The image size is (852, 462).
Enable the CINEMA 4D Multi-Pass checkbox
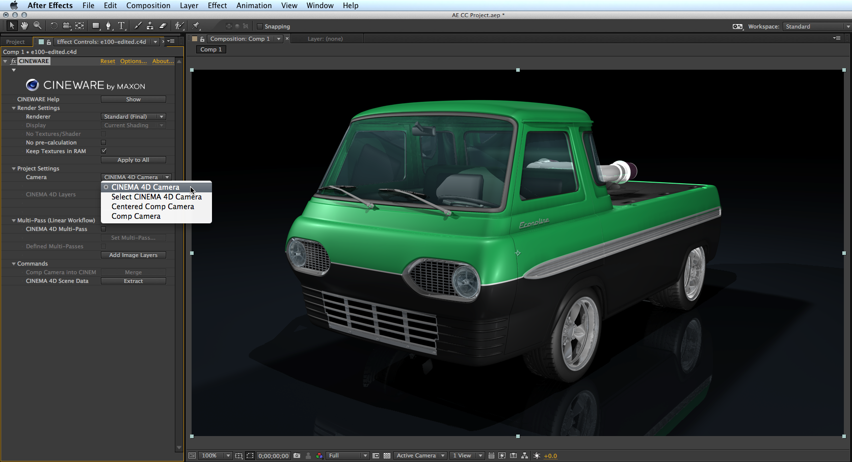[103, 229]
